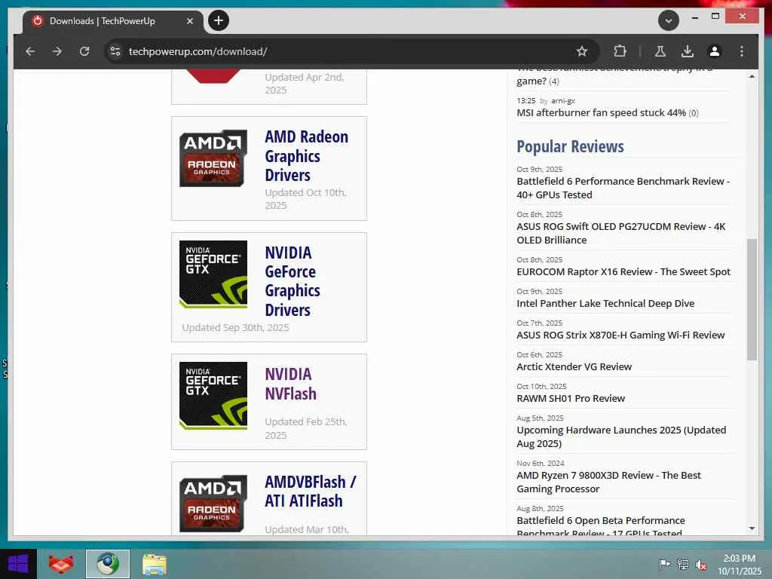View site information icon in address bar
This screenshot has width=772, height=579.
[x=115, y=51]
